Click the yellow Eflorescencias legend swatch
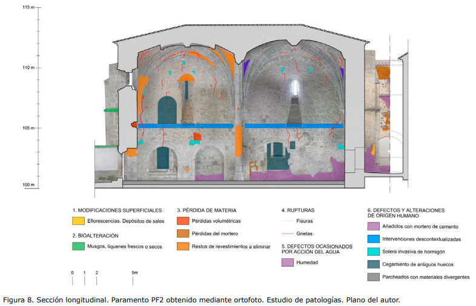 [x=78, y=221]
